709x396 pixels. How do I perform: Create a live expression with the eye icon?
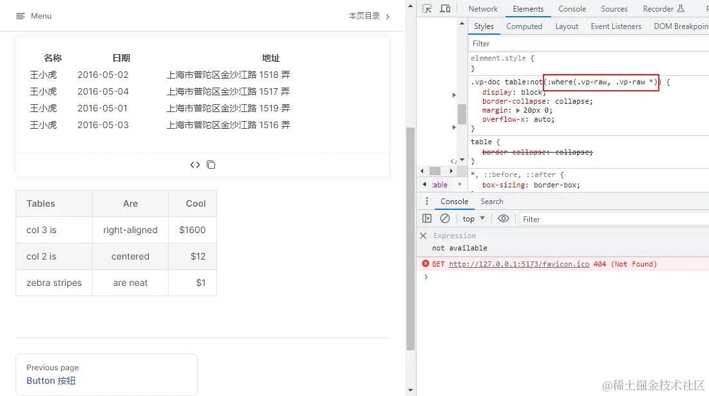pos(504,219)
